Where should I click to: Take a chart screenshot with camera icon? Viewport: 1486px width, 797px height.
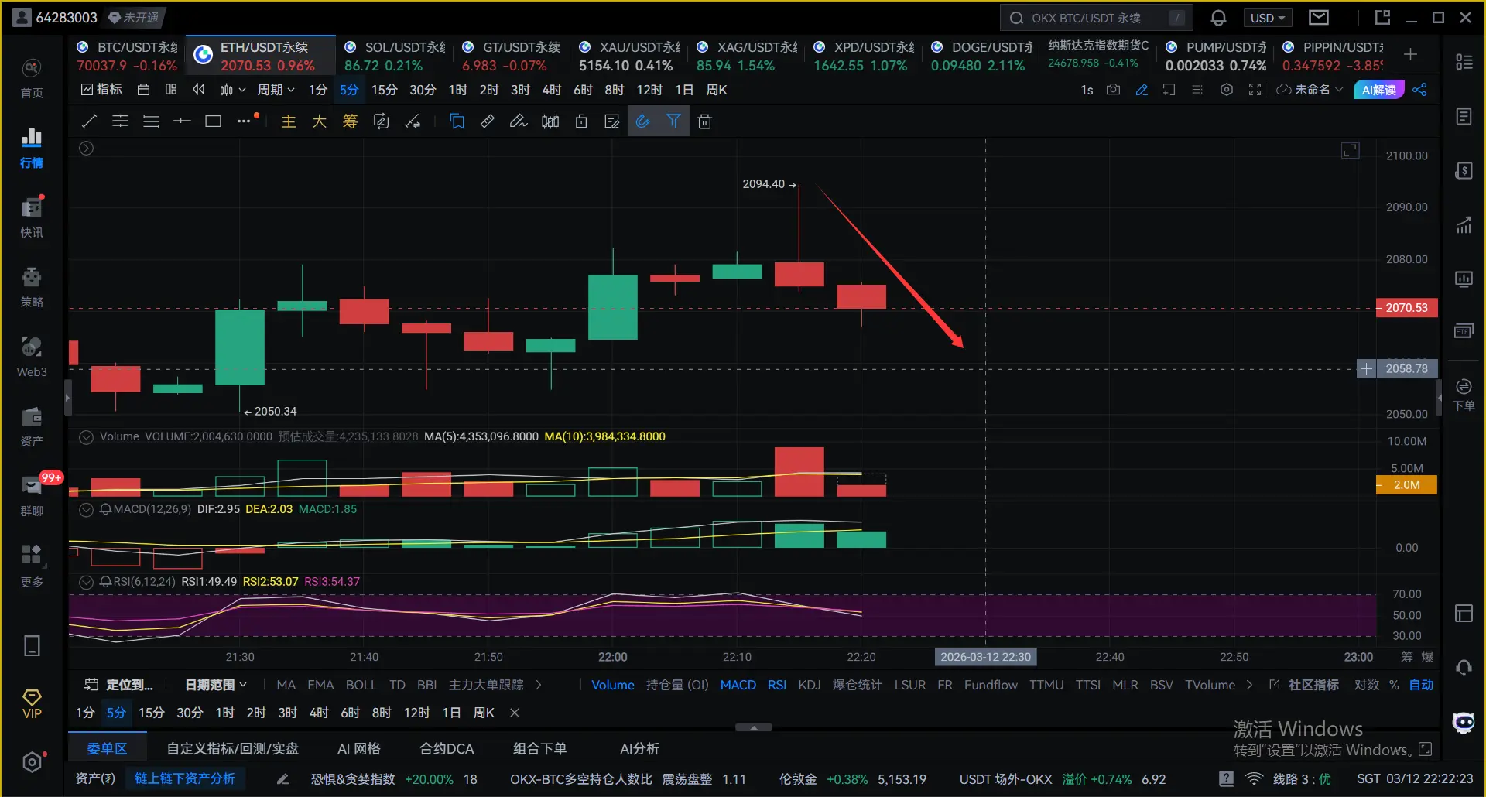1113,90
